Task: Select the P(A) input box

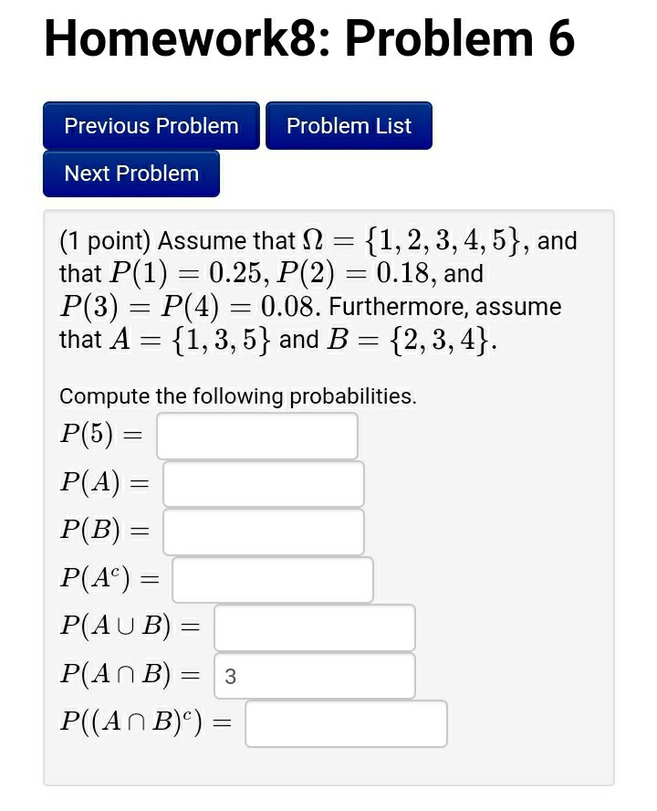Action: [x=262, y=483]
